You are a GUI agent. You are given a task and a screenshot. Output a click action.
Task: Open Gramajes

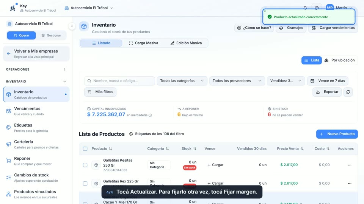pos(291,28)
